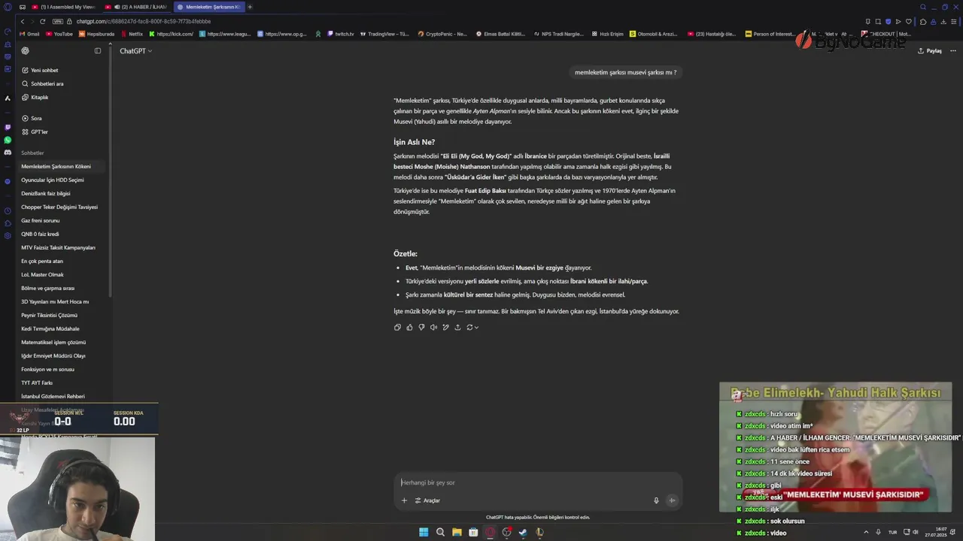Open the YouTube bookmark
Viewport: 963px width, 541px height.
[x=59, y=34]
